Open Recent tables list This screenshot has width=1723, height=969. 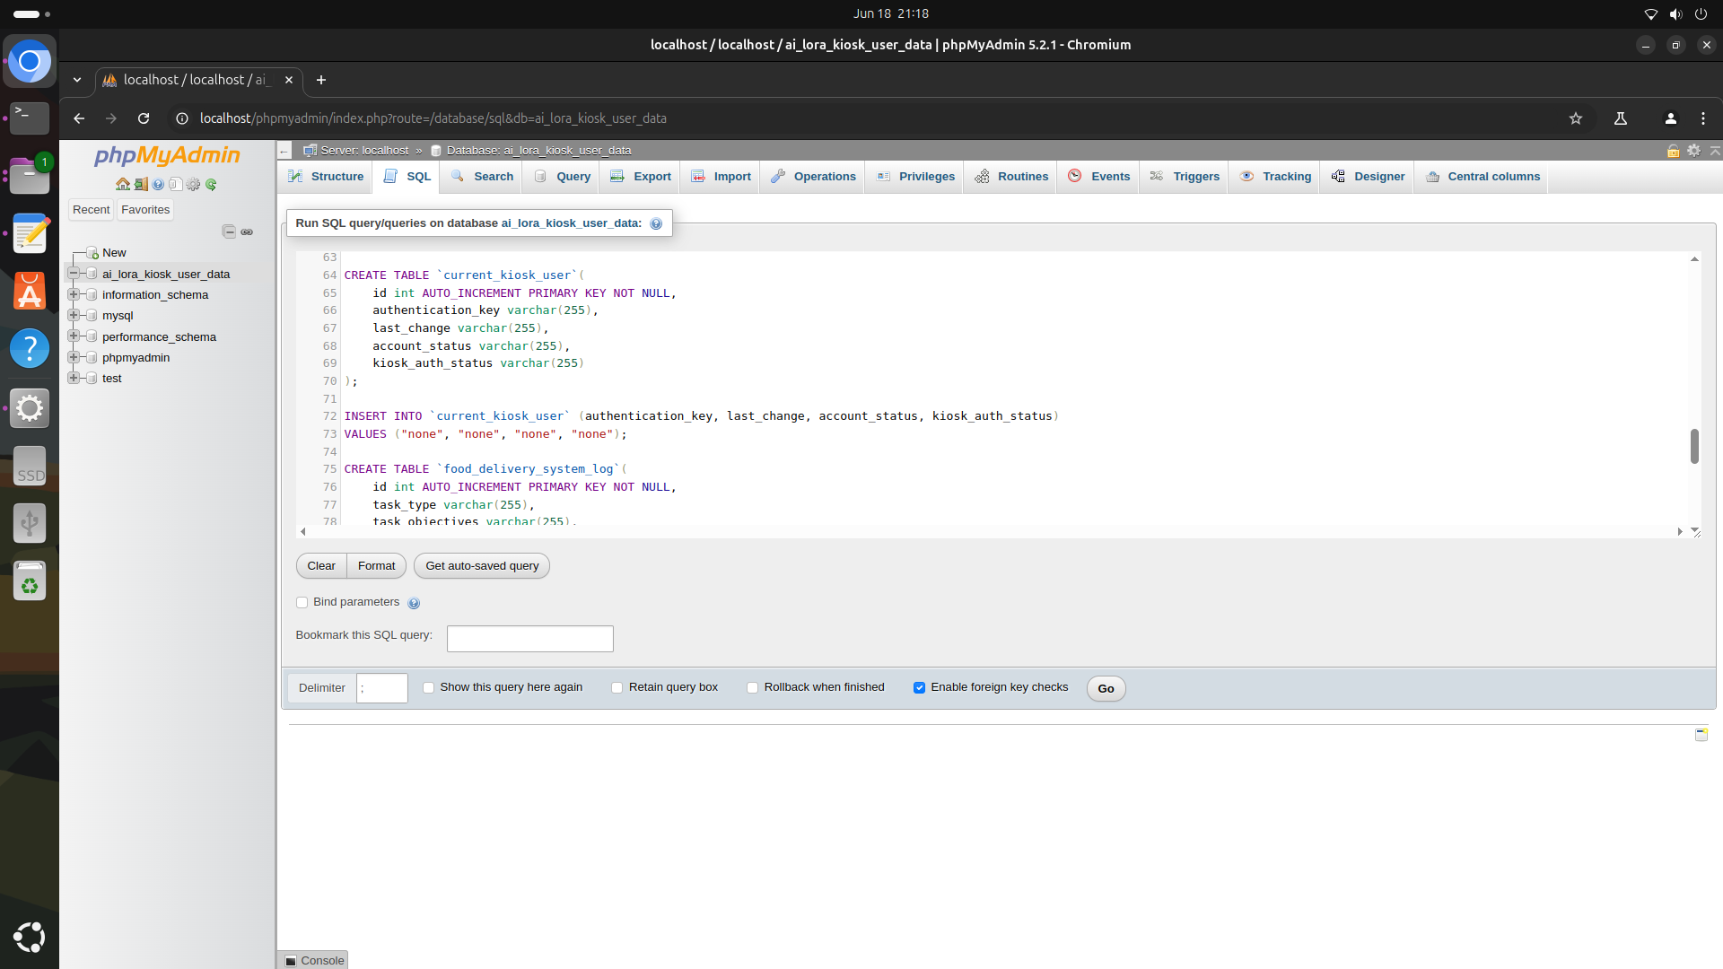[x=91, y=210]
